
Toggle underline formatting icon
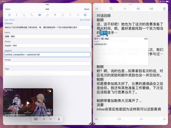(x=24, y=15)
